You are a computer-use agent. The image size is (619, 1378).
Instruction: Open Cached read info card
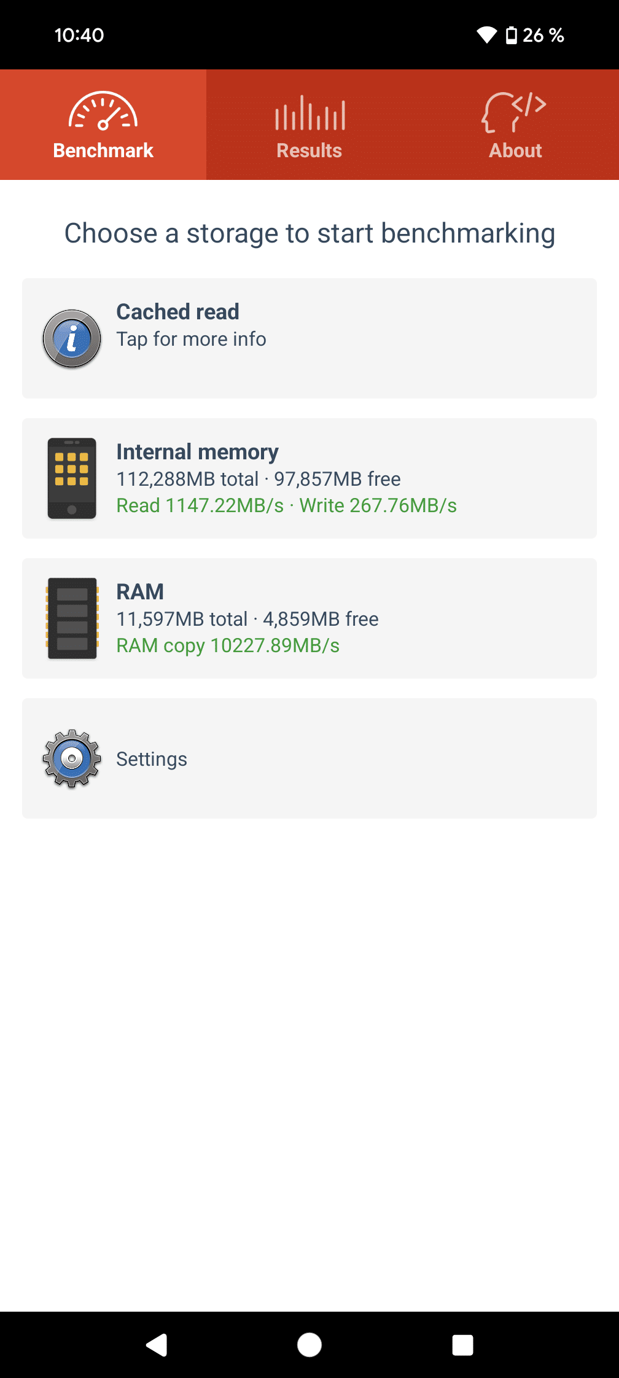coord(309,338)
